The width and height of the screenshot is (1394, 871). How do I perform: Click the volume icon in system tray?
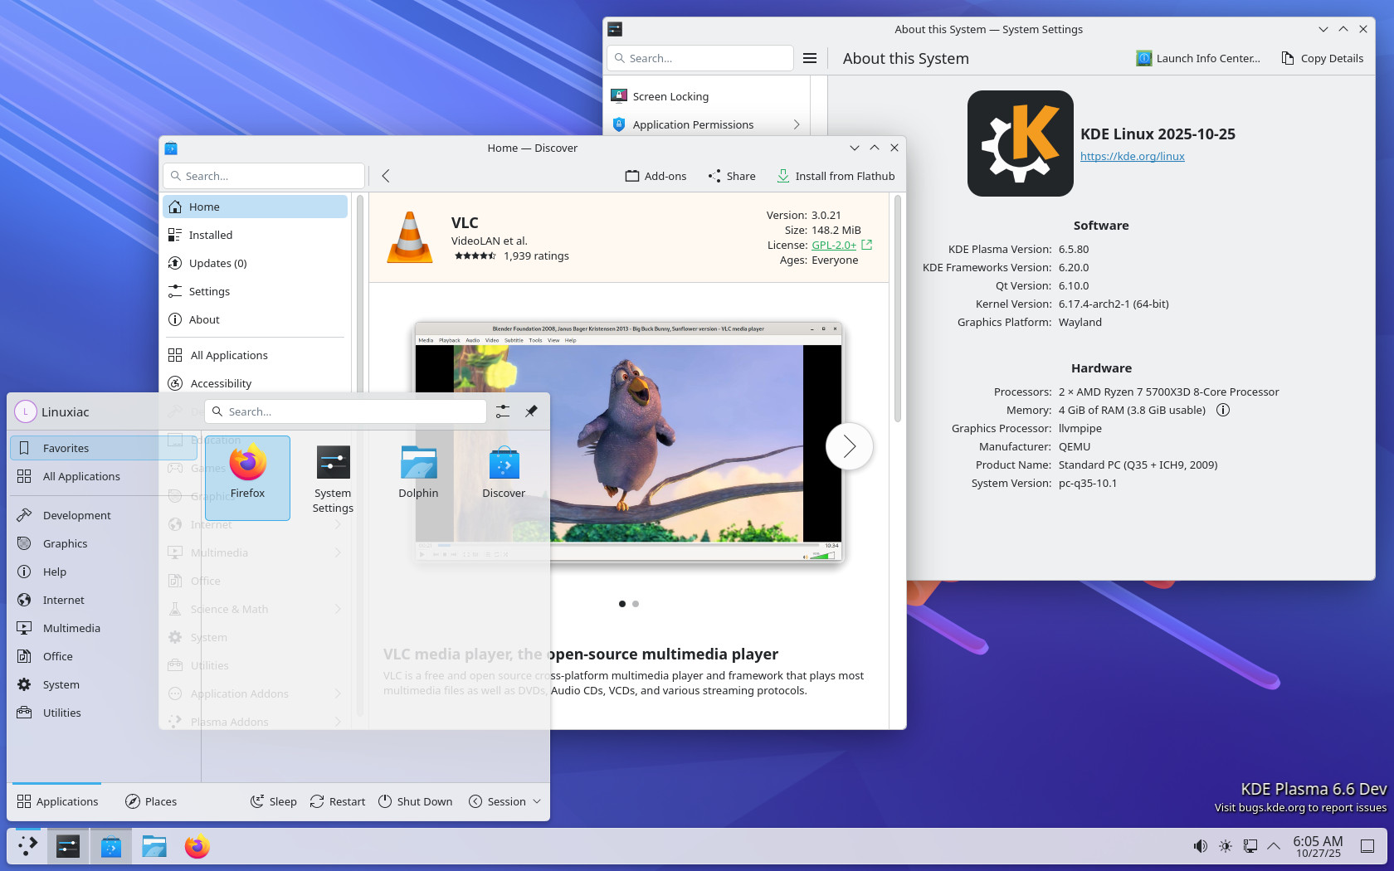click(x=1200, y=846)
